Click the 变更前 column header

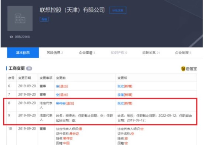point(61,78)
